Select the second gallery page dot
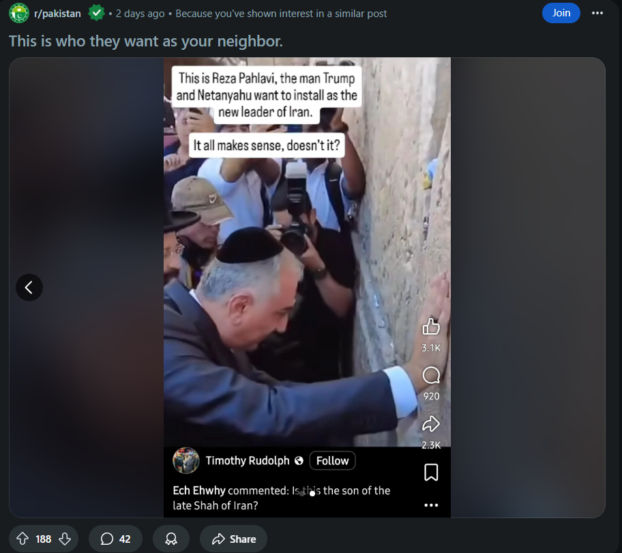The image size is (622, 553). (312, 494)
